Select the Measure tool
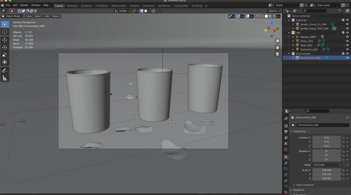 pyautogui.click(x=5, y=78)
